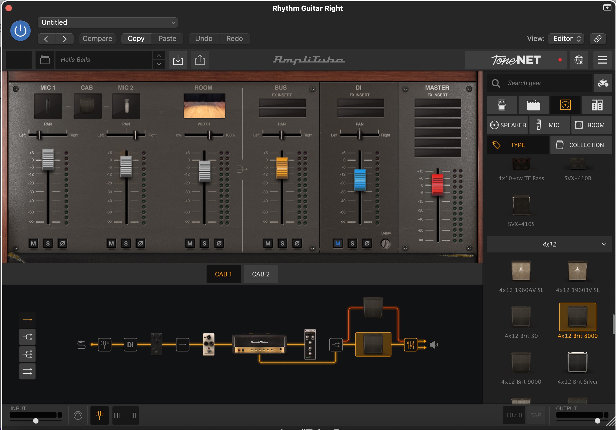
Task: Open the Untitled preset dropdown
Action: click(108, 23)
